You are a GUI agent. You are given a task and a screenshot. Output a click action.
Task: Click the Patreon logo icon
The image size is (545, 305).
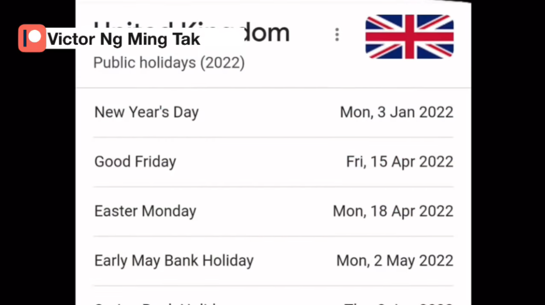(32, 38)
